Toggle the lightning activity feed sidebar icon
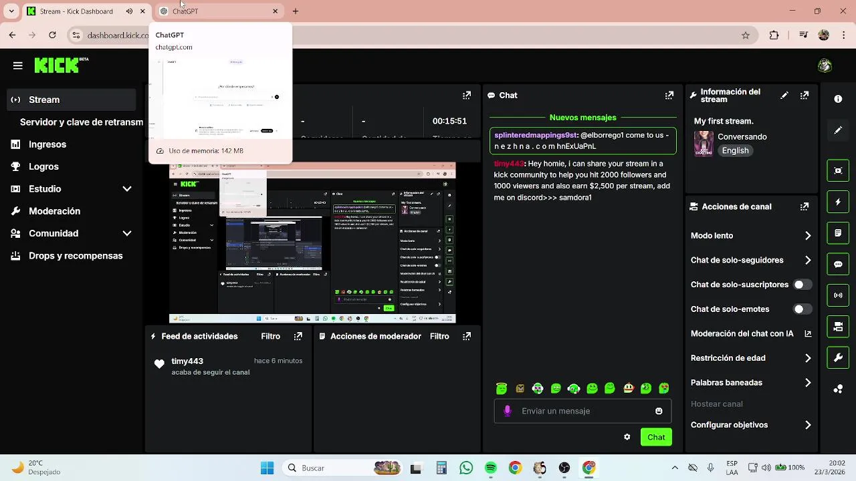 point(838,202)
